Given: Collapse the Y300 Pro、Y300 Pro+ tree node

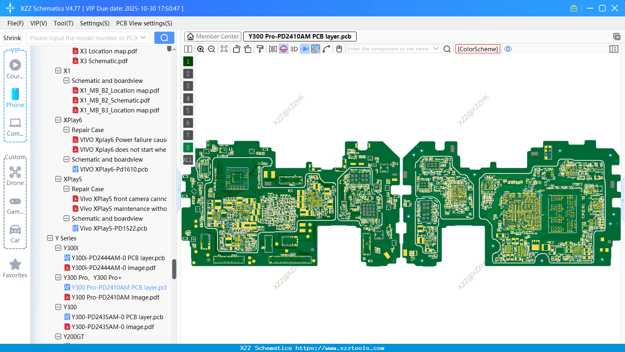Looking at the screenshot, I should click(58, 277).
